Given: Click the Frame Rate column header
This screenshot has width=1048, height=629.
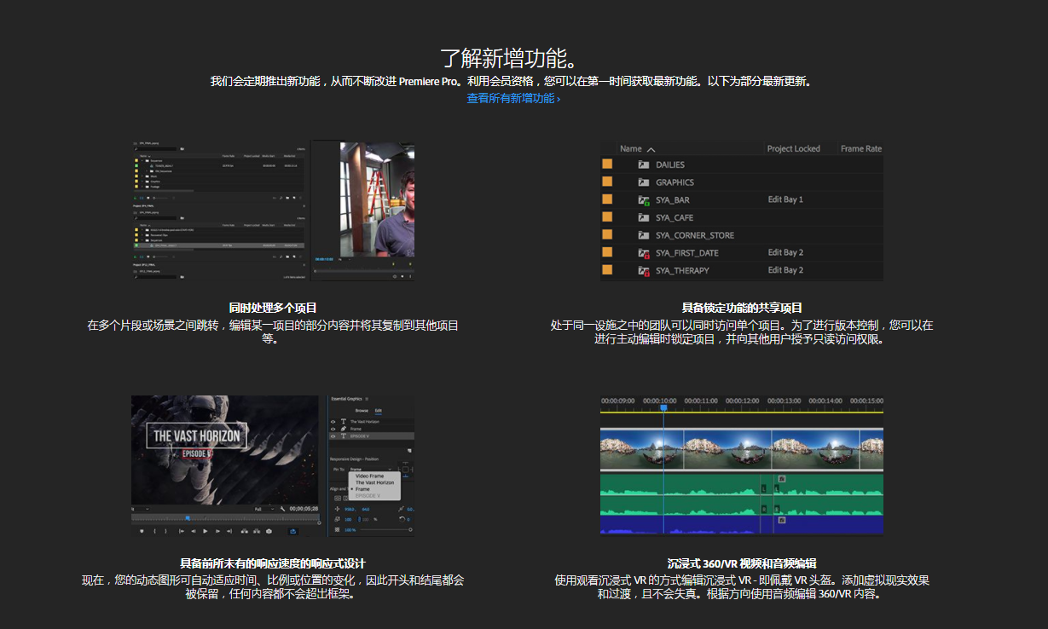Looking at the screenshot, I should coord(860,148).
